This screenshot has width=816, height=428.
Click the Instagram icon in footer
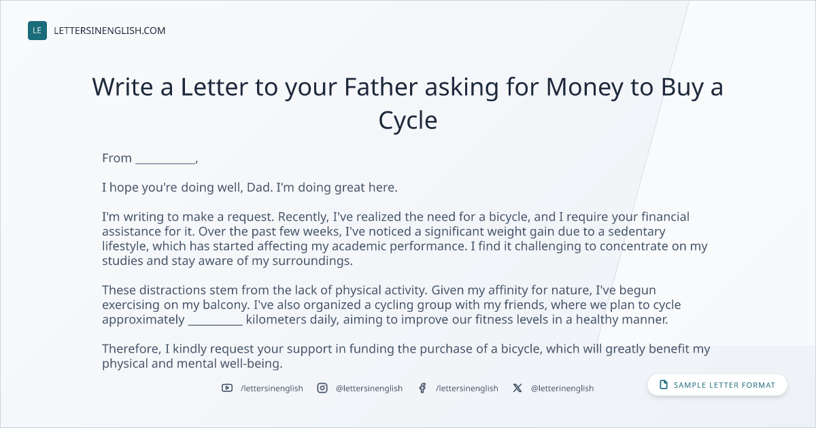click(x=322, y=388)
